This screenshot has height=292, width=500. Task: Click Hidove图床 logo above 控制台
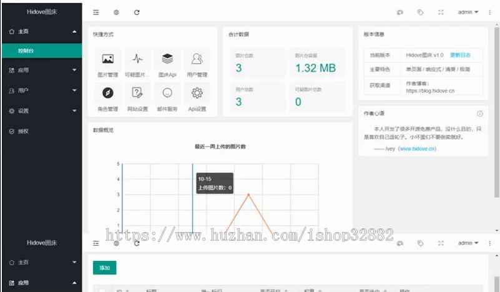42,12
